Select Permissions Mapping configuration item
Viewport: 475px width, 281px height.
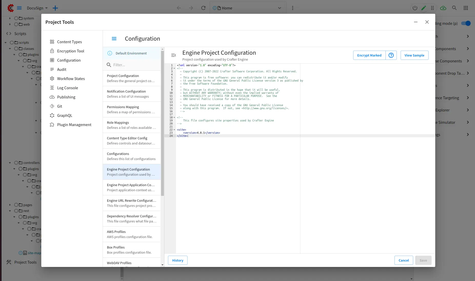132,109
